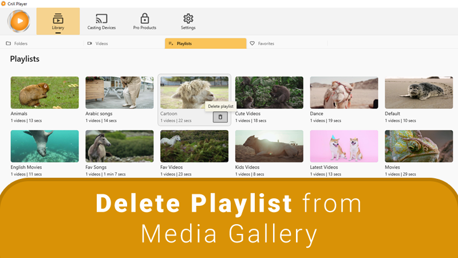
Task: Click the Playlists page heading
Action: tap(25, 59)
